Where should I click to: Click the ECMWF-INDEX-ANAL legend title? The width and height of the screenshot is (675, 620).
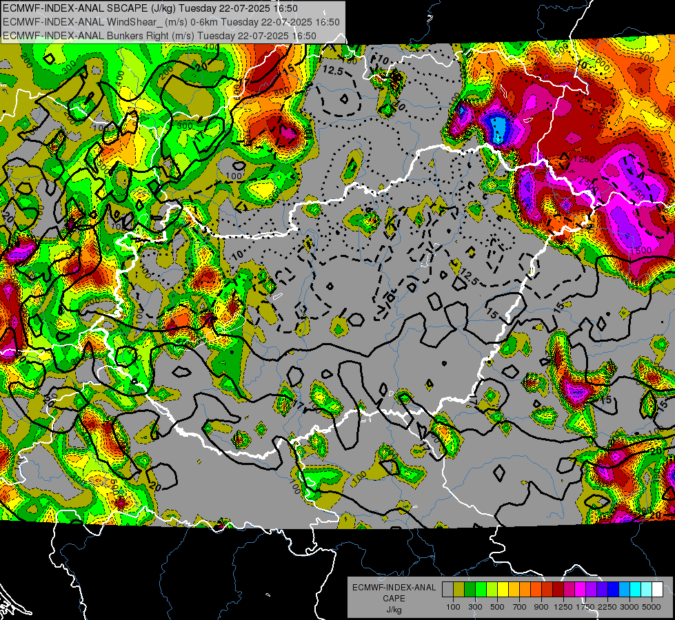pyautogui.click(x=394, y=588)
